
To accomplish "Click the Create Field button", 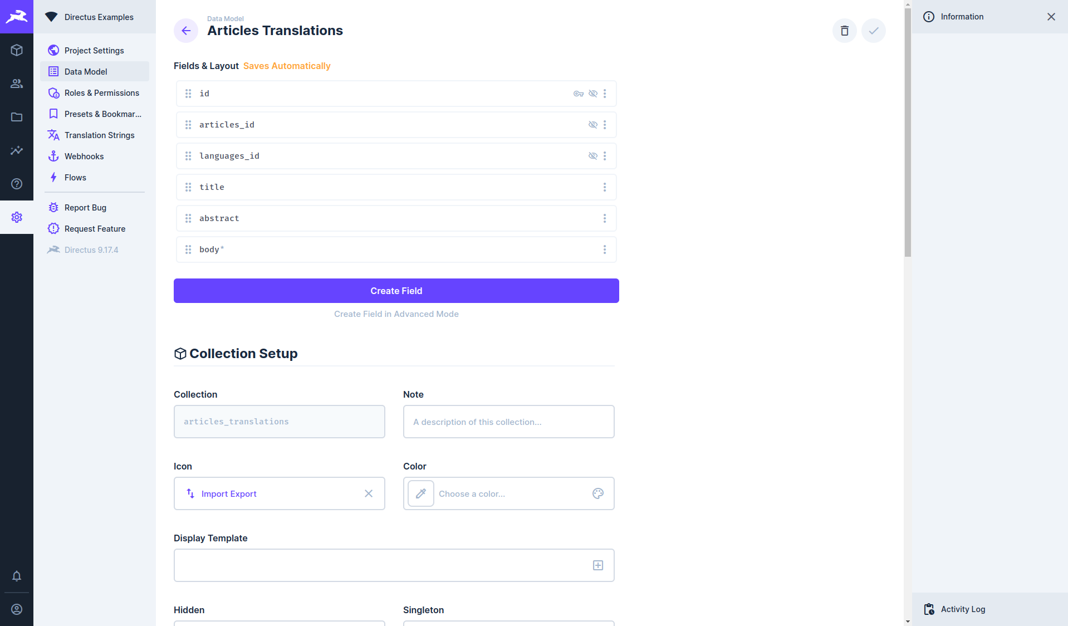I will coord(396,290).
